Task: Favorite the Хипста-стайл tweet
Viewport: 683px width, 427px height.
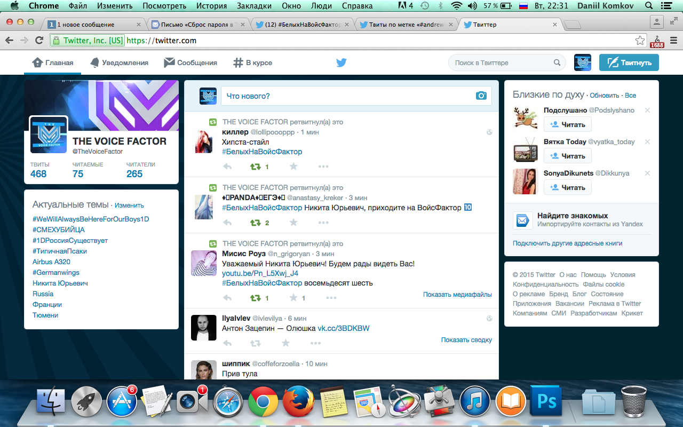Action: pyautogui.click(x=293, y=167)
